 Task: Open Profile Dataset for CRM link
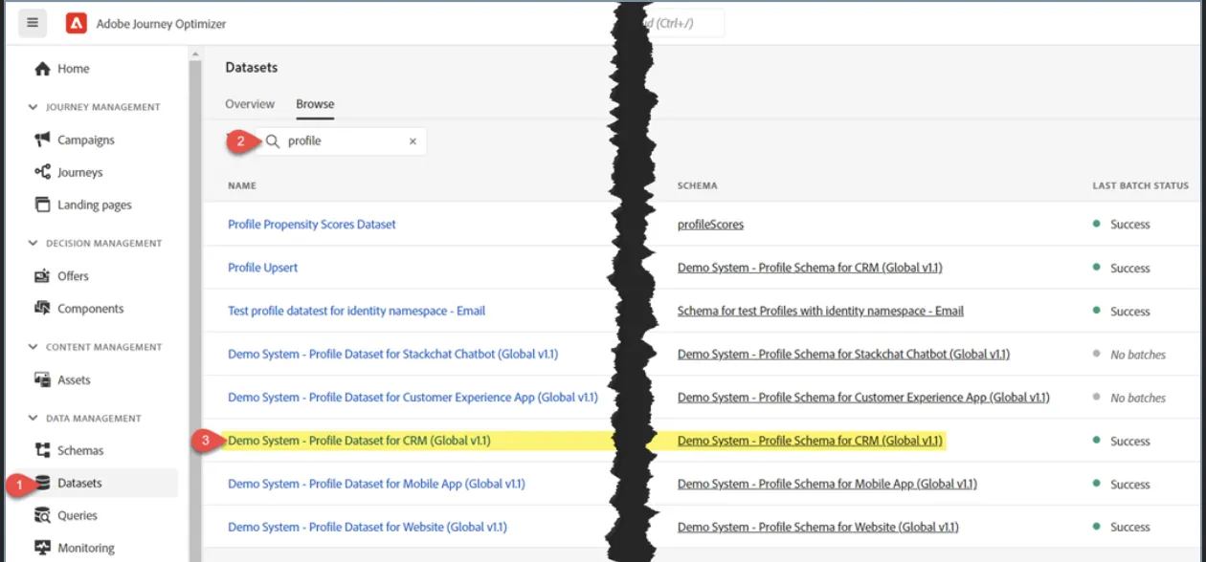[x=359, y=441]
